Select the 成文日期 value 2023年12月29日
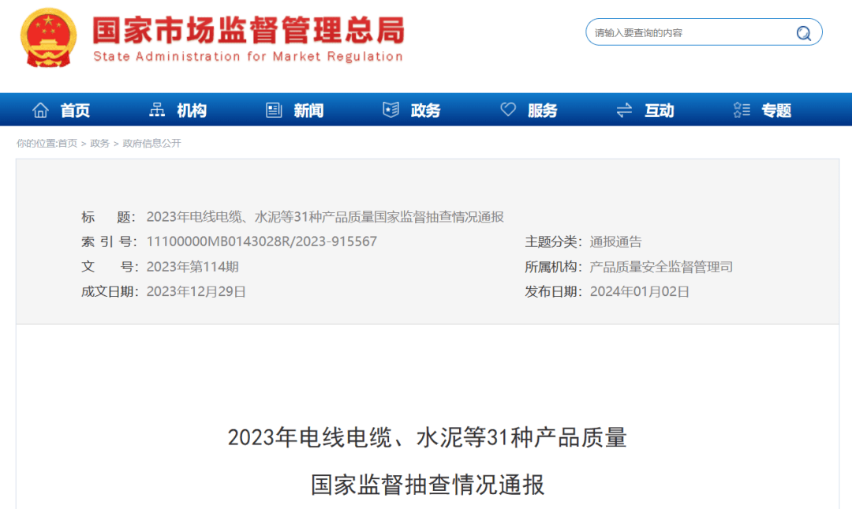This screenshot has width=852, height=509. click(196, 291)
